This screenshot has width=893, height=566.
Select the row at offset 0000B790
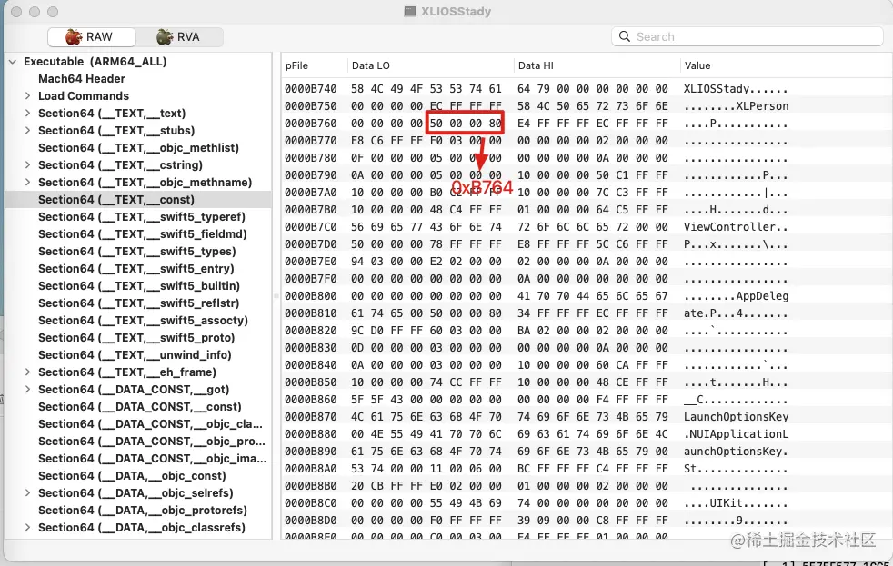(x=587, y=175)
